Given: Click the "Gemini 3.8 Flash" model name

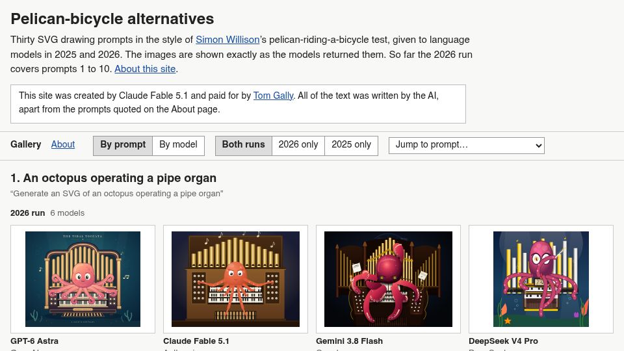Looking at the screenshot, I should pos(350,341).
